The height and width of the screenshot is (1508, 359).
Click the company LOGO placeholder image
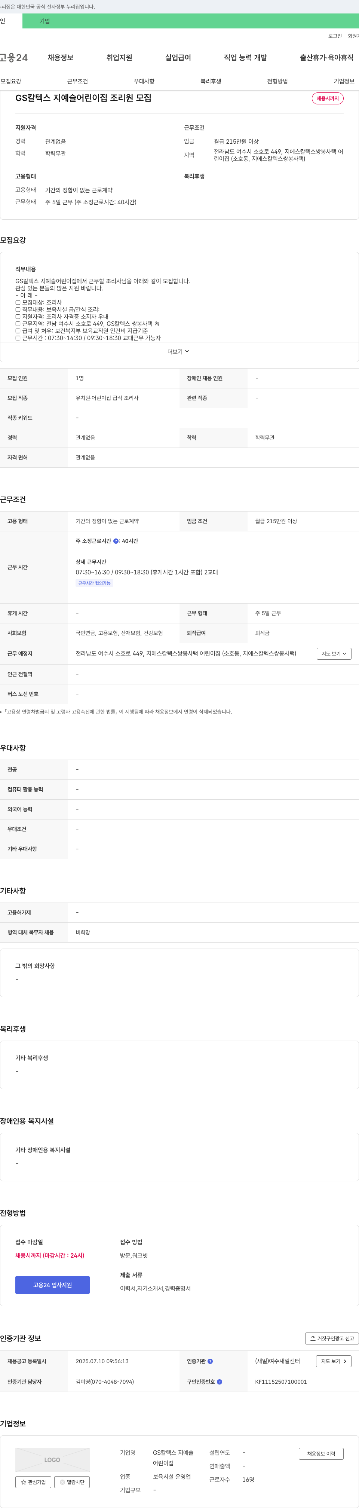click(x=53, y=1460)
